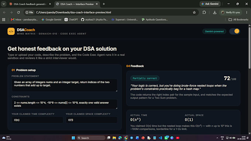The image size is (251, 141).
Task: Click into the Problem Statement text area
Action: 65,85
